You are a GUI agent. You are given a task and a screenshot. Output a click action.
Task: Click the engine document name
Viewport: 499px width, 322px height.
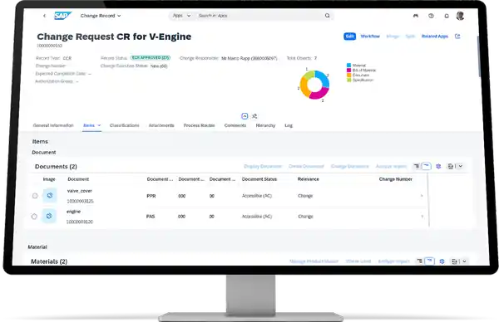[73, 212]
